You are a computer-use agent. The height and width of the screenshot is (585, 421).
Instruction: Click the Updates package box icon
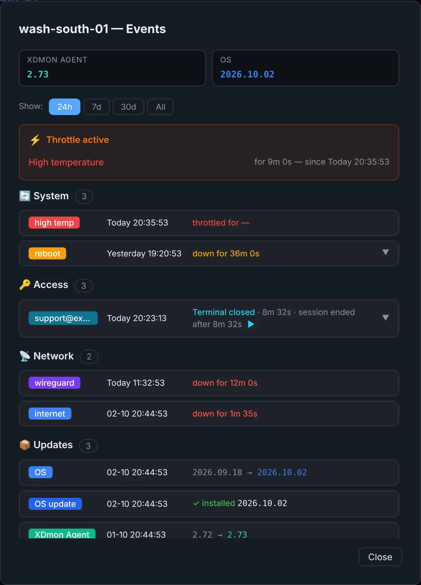pyautogui.click(x=25, y=445)
